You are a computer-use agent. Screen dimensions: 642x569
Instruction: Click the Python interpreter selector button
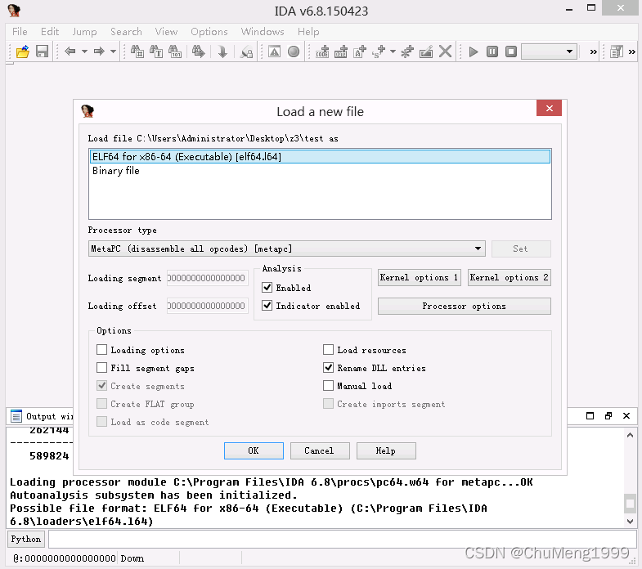click(26, 539)
